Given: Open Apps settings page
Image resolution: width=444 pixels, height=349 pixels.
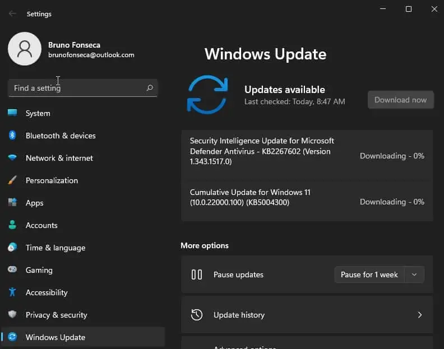Looking at the screenshot, I should point(83,203).
